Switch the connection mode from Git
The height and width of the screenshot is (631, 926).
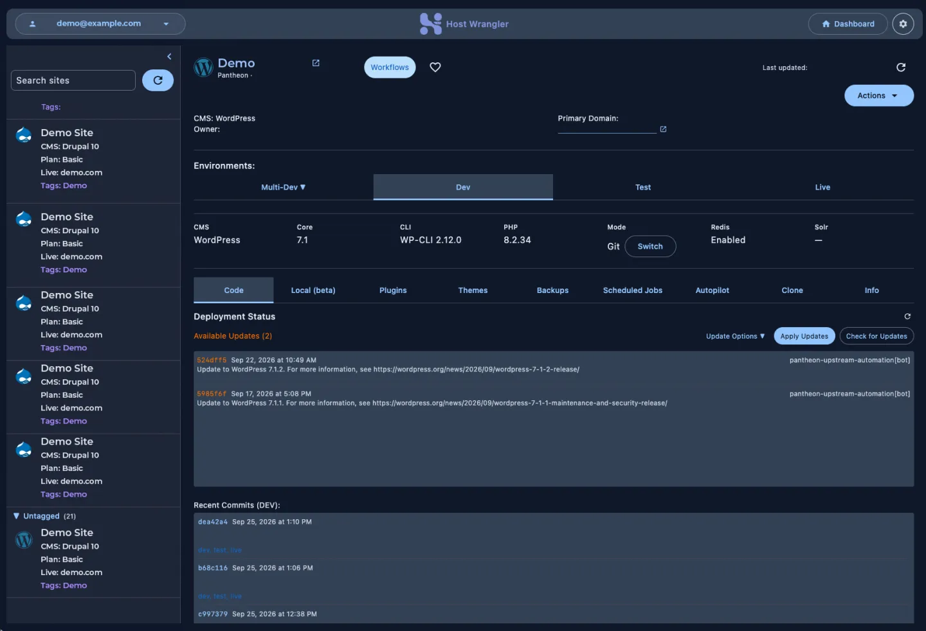tap(650, 246)
